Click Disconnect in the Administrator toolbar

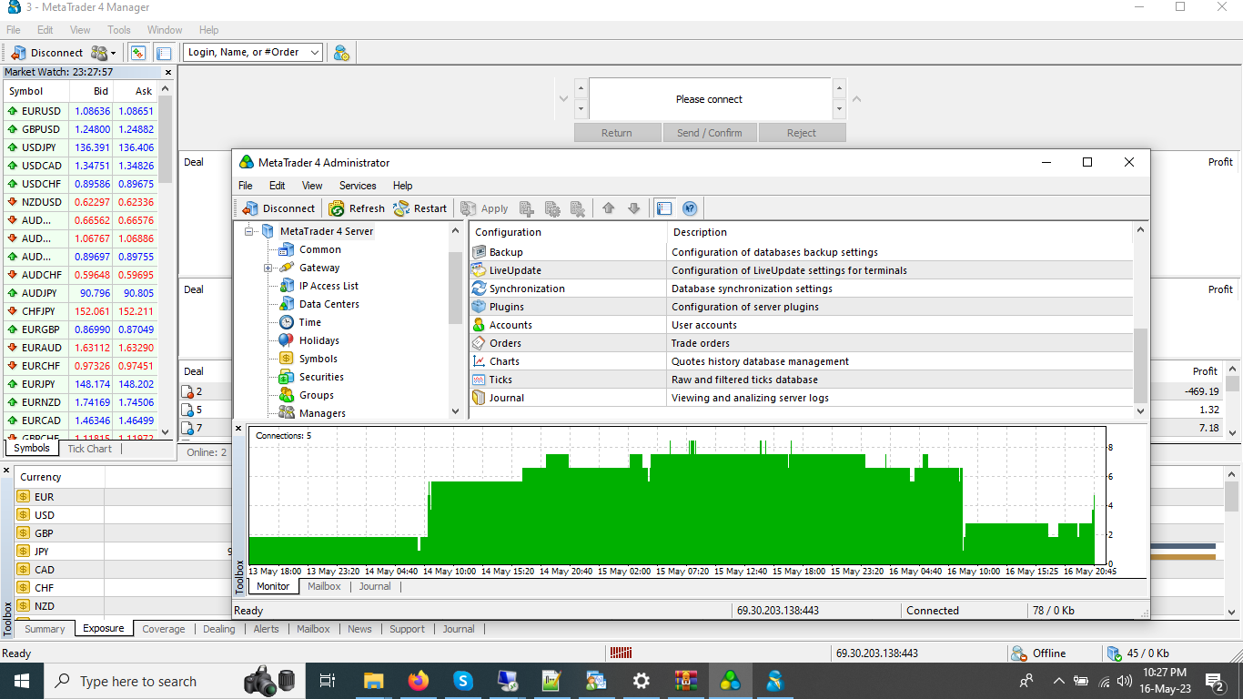279,208
